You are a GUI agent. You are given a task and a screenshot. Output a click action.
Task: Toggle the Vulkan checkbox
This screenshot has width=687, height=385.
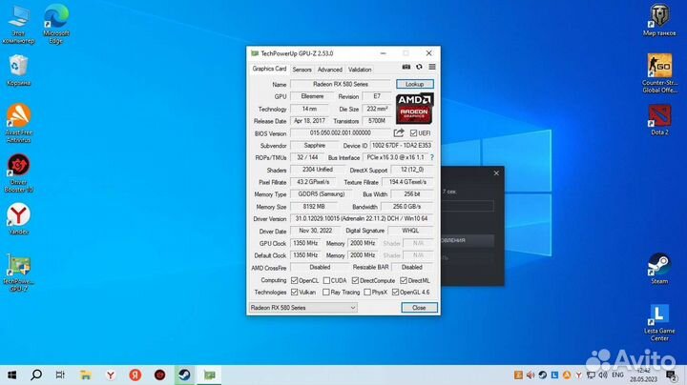point(295,293)
